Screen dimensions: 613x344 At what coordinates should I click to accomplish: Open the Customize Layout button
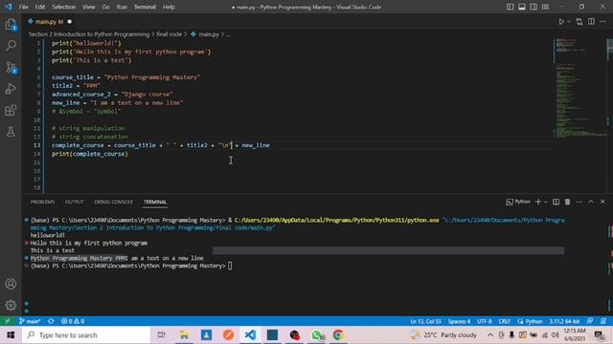545,7
